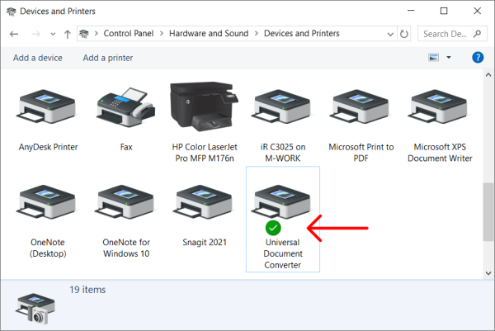The width and height of the screenshot is (495, 331).
Task: Click the Search Devices input field
Action: 445,34
